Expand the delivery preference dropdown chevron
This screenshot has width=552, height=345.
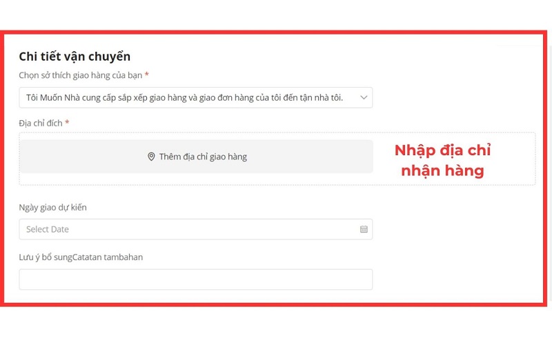click(x=364, y=98)
